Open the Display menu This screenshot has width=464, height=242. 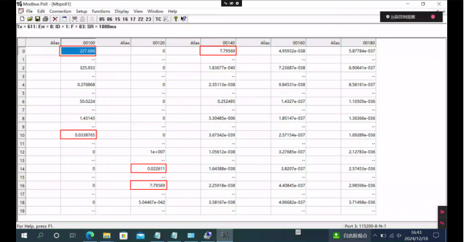point(122,11)
